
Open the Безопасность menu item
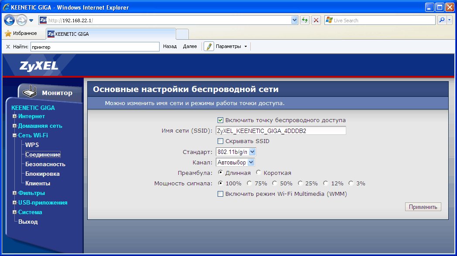coord(45,164)
